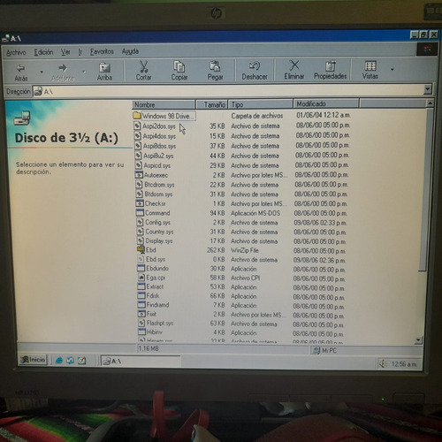Launch Internet Explorer from quick launch

[x=59, y=360]
